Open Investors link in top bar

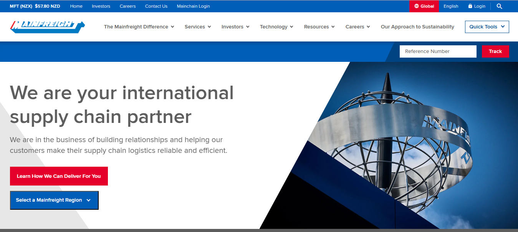[101, 6]
